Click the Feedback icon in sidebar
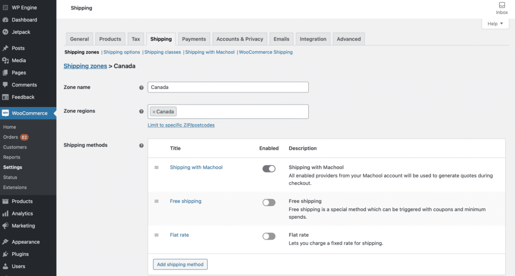 [x=5, y=97]
